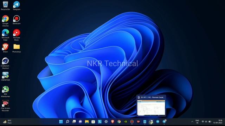225x126 pixels.
Task: Select the Cinebench - Shortcut desktop icon
Action: click(6, 63)
